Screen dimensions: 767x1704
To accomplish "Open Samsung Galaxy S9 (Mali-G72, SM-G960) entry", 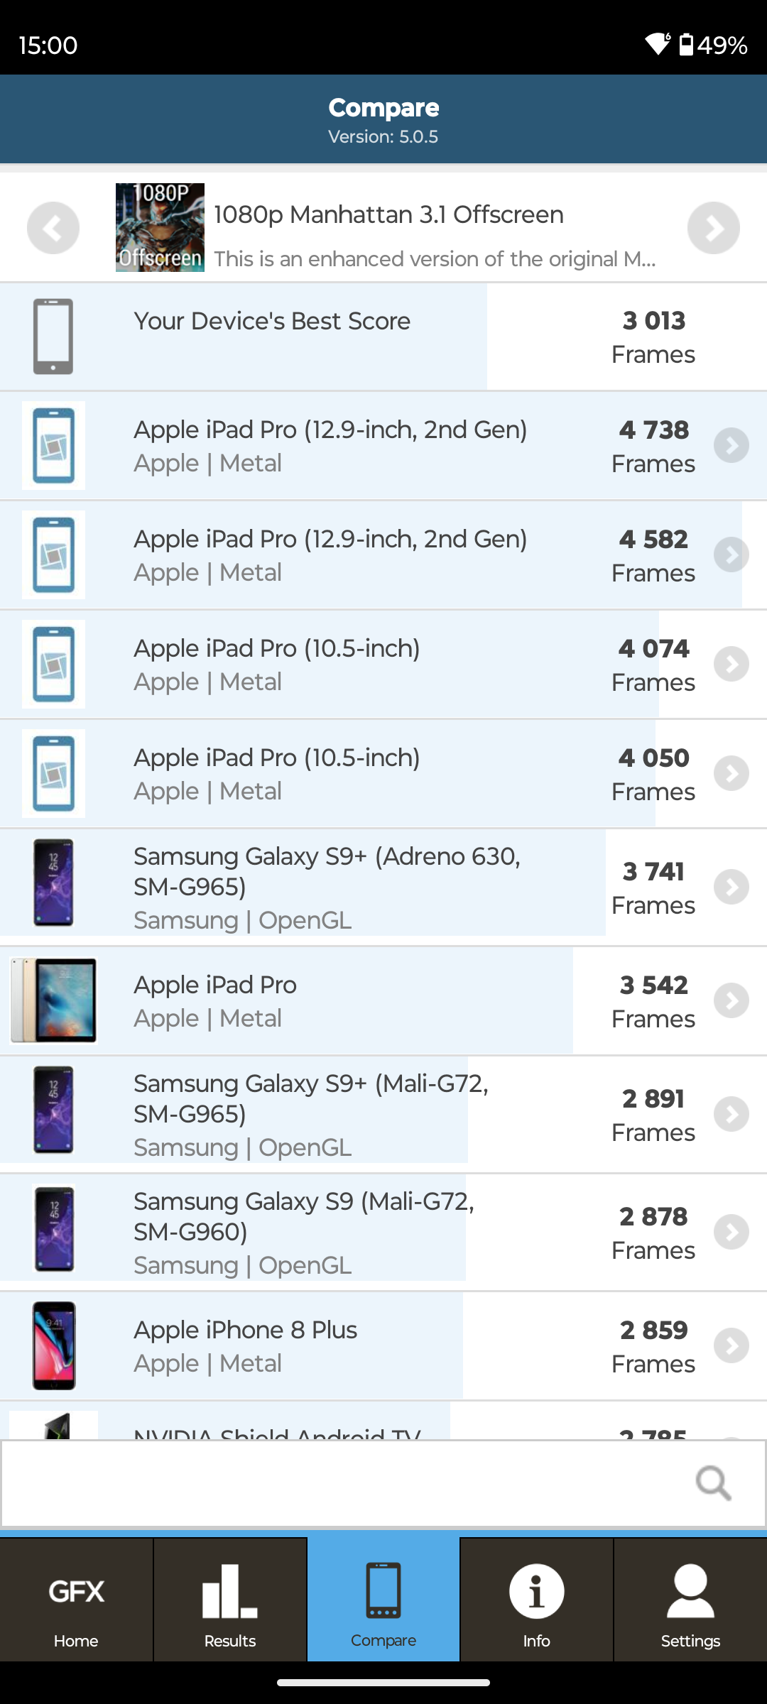I will coord(305,1232).
